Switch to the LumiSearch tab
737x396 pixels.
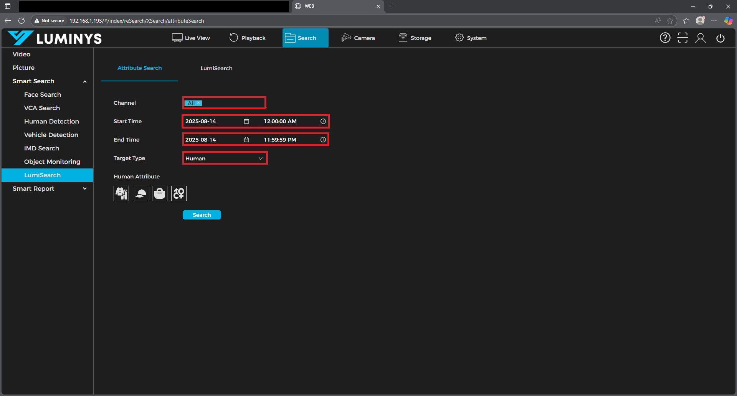[216, 68]
